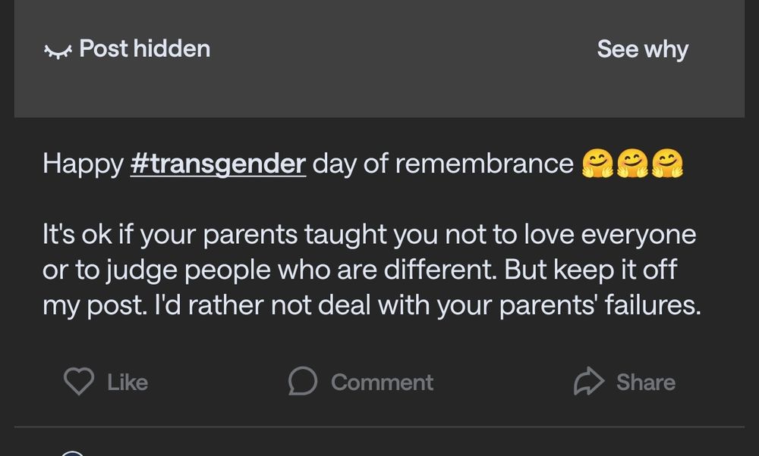The image size is (759, 456).
Task: Click the first hugging face emoji
Action: coord(597,164)
